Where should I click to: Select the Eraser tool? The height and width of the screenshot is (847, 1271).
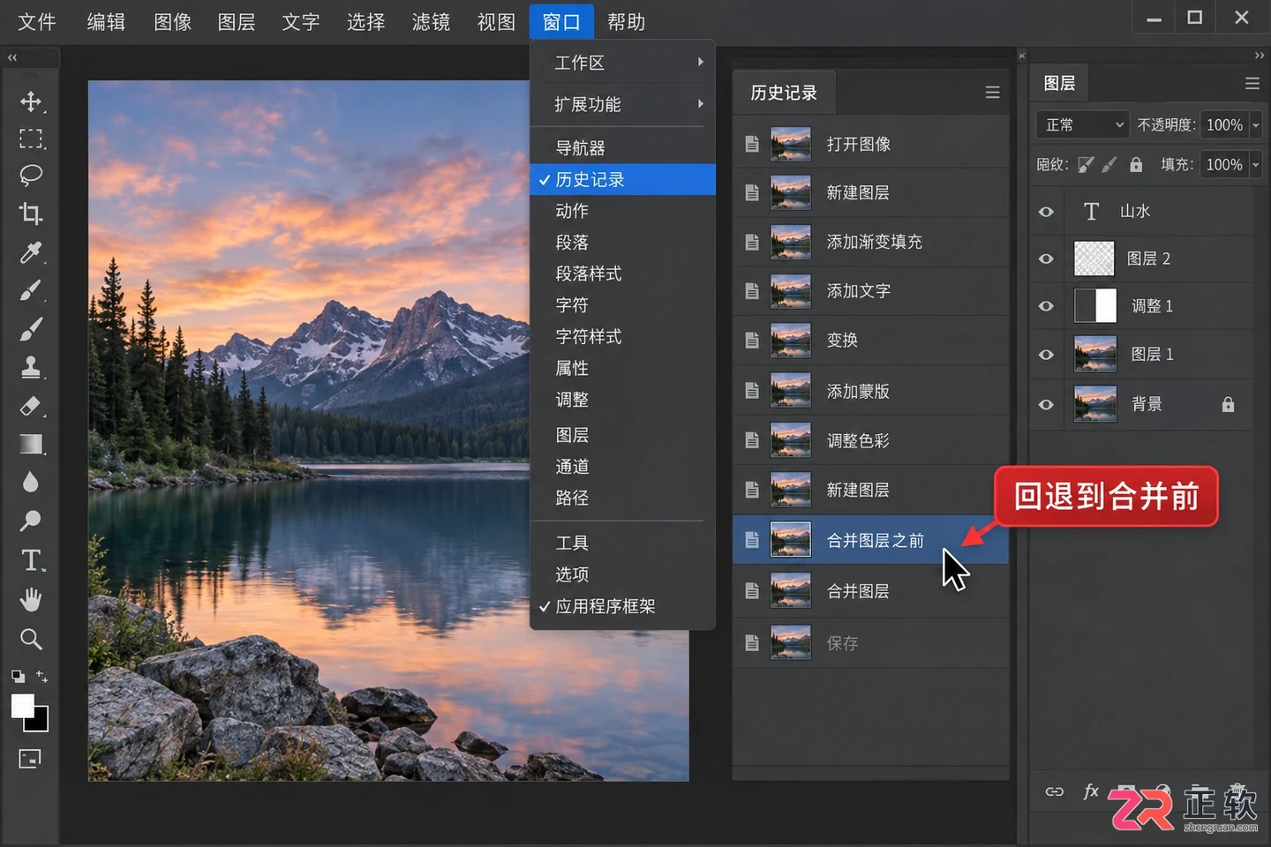(x=31, y=406)
